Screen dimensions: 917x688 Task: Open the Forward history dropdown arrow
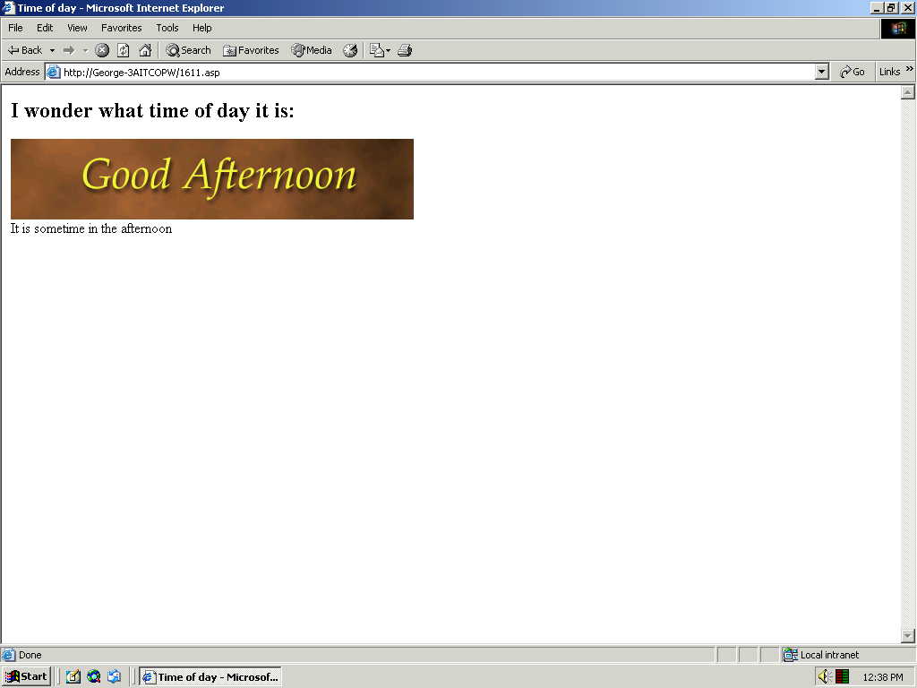[x=85, y=50]
